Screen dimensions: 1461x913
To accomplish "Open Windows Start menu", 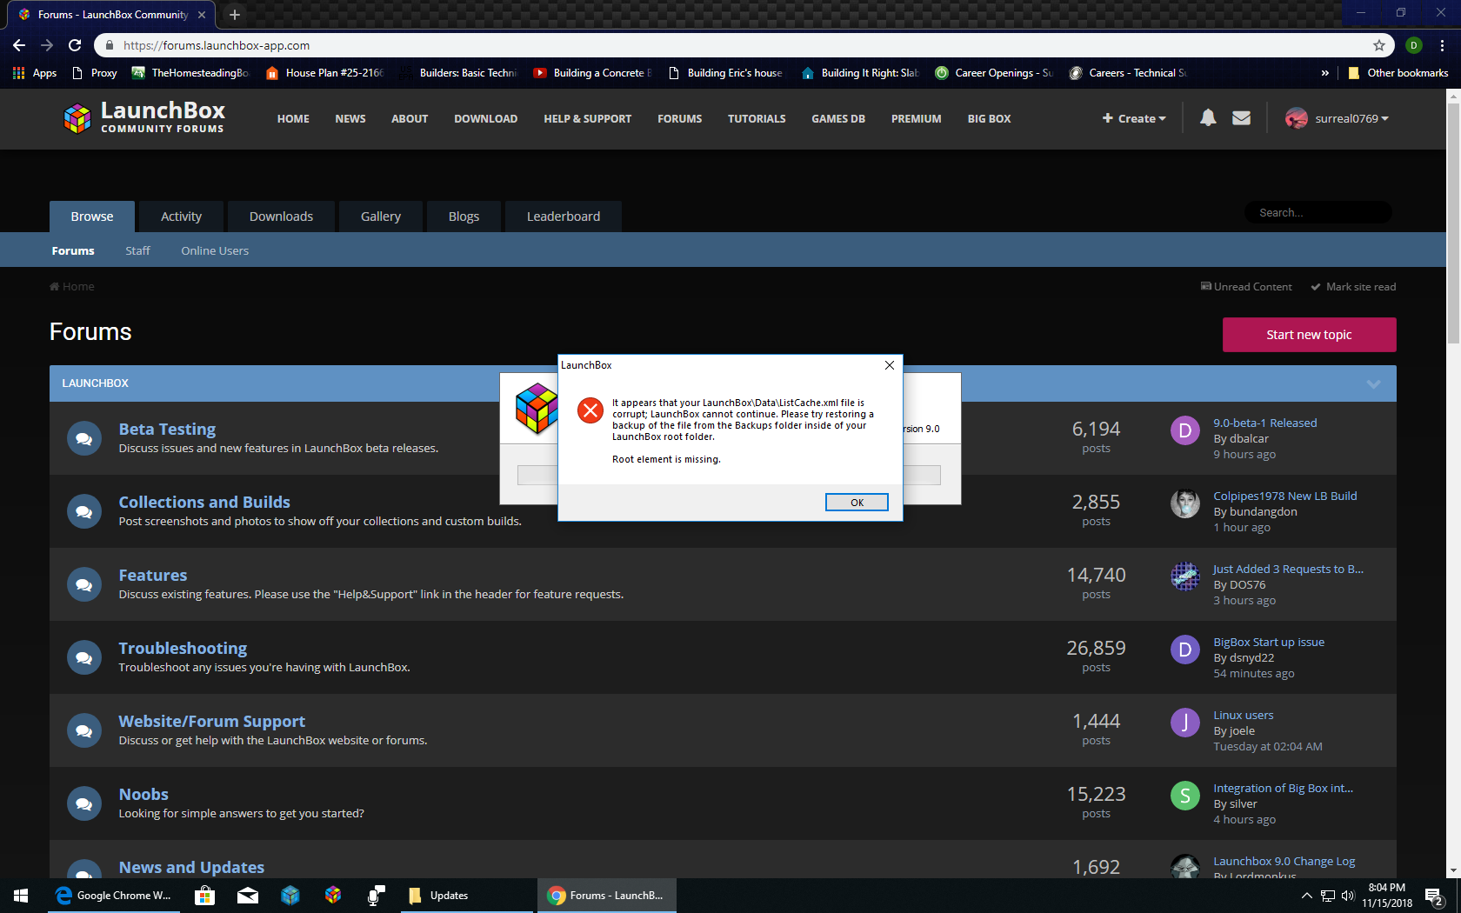I will tap(21, 896).
